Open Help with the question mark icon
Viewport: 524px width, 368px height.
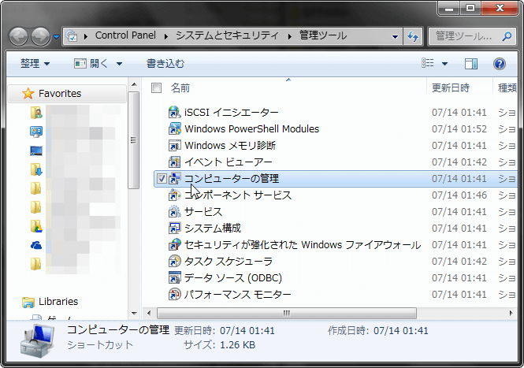click(500, 64)
